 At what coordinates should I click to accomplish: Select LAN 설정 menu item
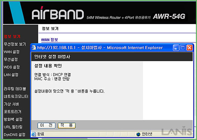pos(11,75)
